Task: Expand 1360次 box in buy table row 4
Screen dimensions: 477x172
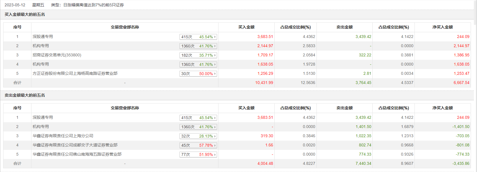Action: pos(198,64)
